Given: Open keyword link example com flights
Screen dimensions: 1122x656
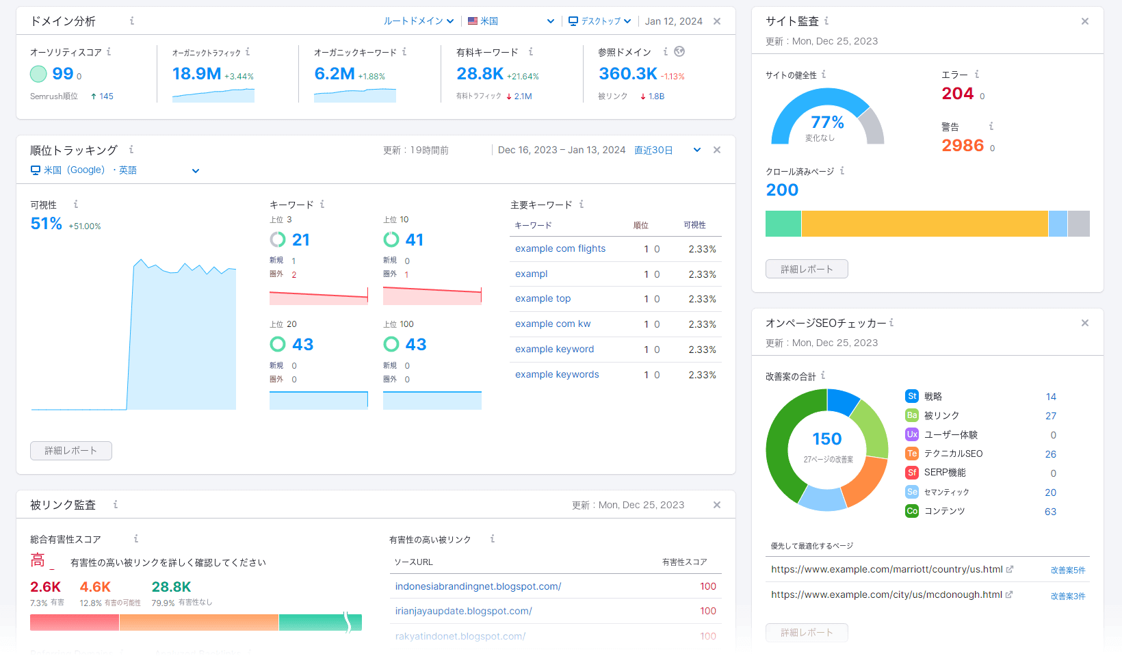Looking at the screenshot, I should (560, 249).
